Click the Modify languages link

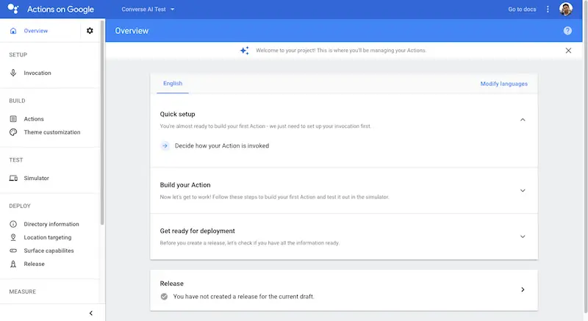pos(503,84)
